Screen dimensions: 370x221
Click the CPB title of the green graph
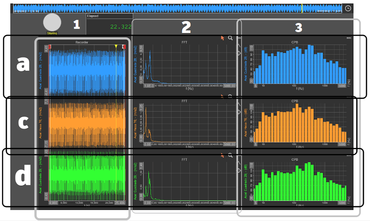(295, 160)
